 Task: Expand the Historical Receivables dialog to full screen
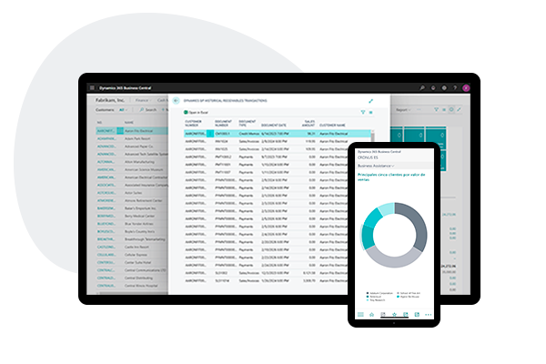tap(371, 101)
